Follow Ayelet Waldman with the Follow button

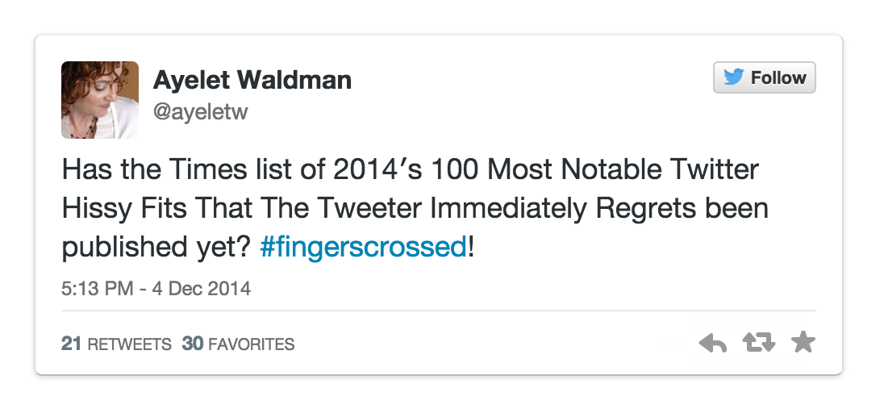pos(764,77)
